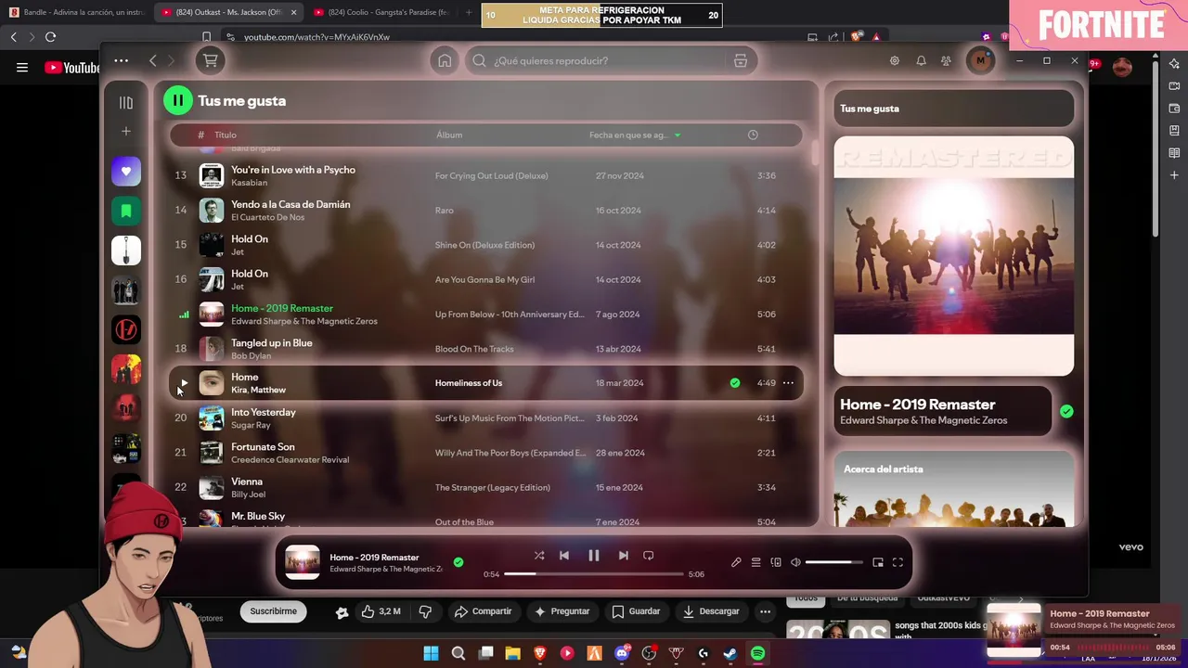
Task: Click Suscribirse on the YouTube page
Action: point(273,611)
